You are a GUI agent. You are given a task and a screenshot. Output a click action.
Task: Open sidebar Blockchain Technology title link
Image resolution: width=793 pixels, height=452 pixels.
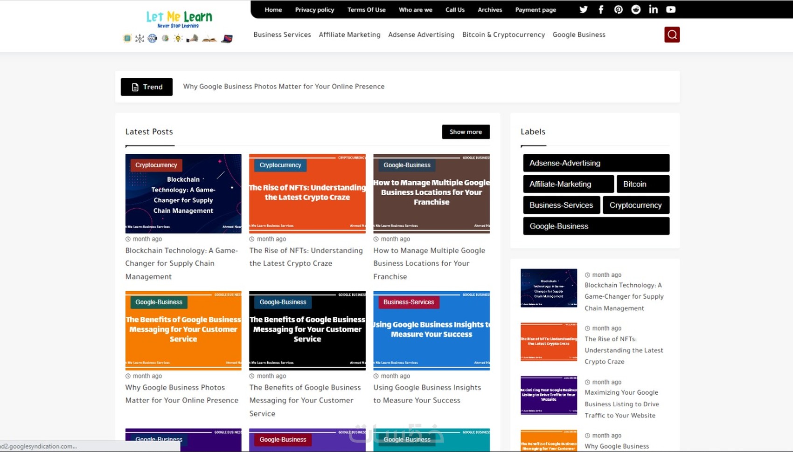(624, 296)
